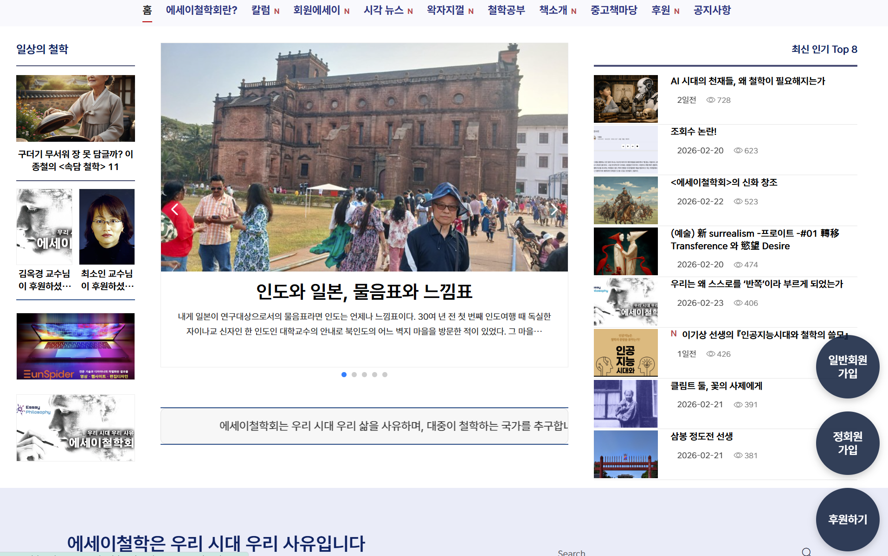Open the 철학공부 menu

tap(506, 10)
